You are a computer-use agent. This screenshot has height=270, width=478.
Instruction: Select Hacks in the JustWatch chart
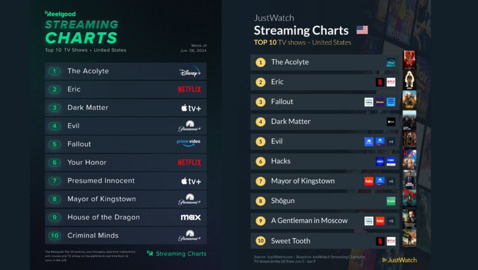[x=281, y=161]
